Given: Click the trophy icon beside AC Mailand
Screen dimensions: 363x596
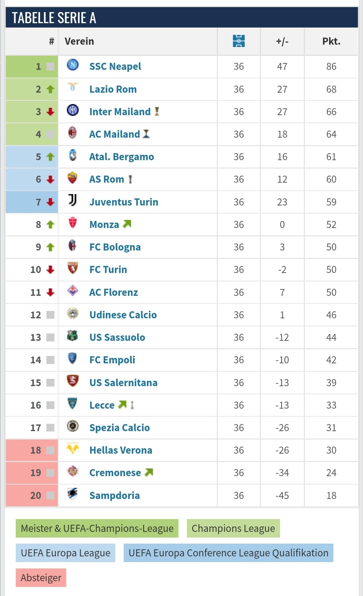Looking at the screenshot, I should pyautogui.click(x=146, y=134).
